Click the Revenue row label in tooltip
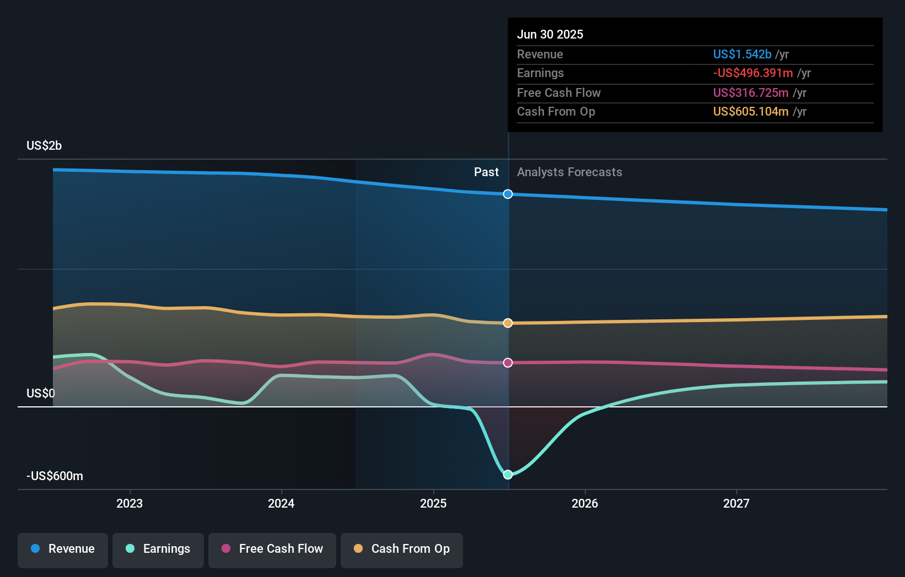This screenshot has height=577, width=905. tap(540, 54)
